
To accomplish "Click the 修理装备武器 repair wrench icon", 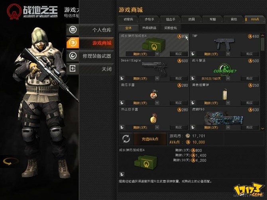I will point(73,56).
